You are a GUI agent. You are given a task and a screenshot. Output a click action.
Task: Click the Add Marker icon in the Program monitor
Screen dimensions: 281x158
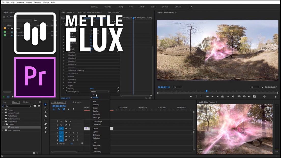click(191, 96)
